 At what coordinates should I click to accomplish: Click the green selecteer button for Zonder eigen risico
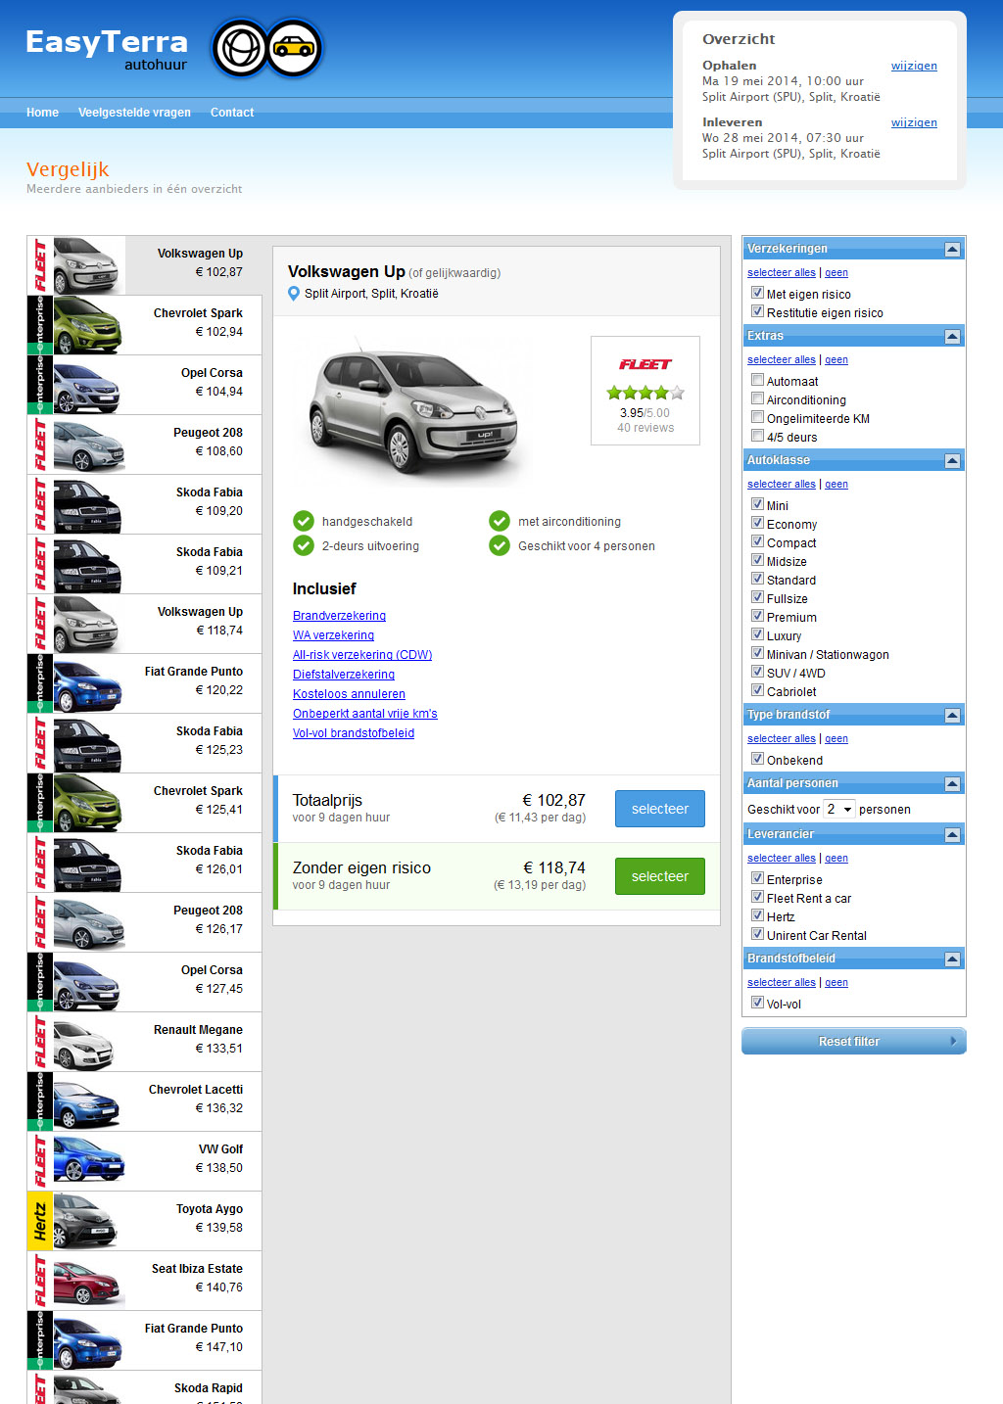click(x=659, y=876)
